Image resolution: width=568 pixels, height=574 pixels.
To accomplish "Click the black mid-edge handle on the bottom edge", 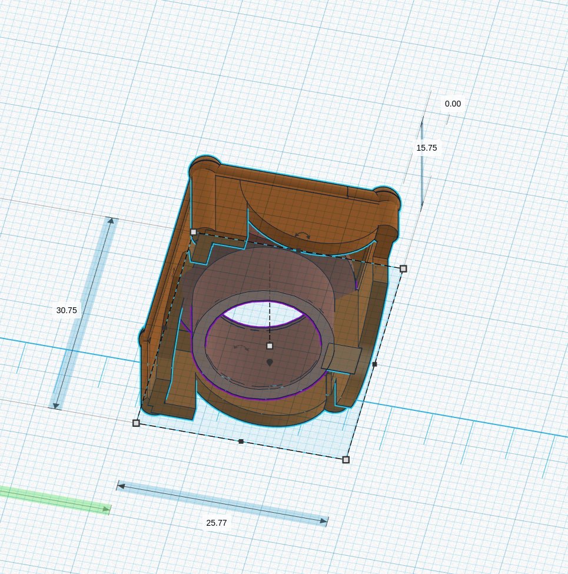I will (241, 442).
